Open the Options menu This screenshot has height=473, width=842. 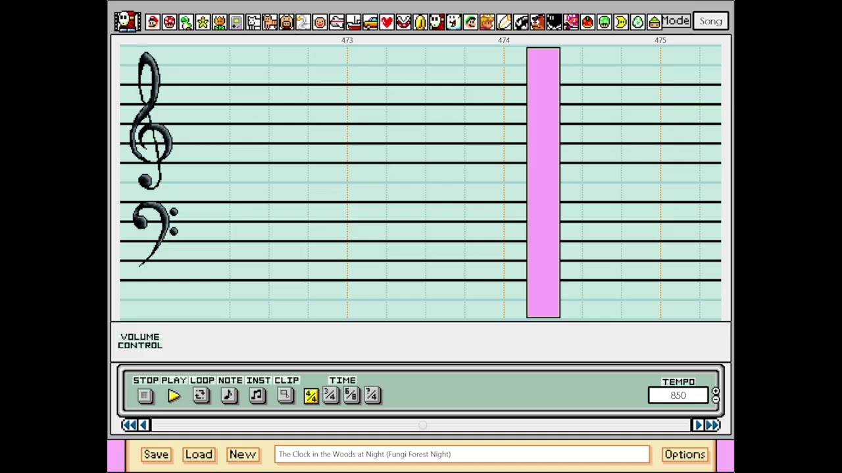tap(685, 455)
